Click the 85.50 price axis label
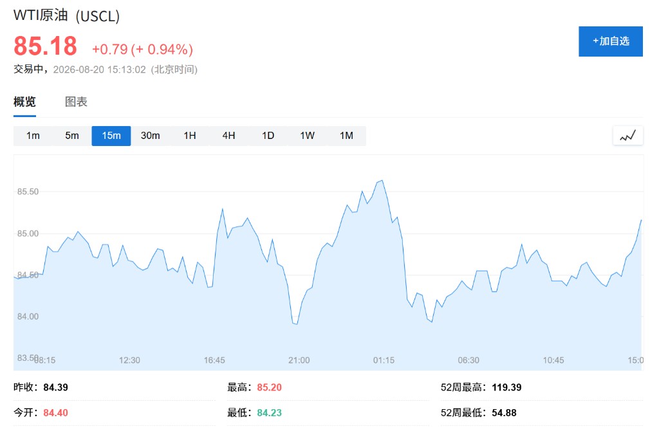This screenshot has height=440, width=659. [28, 192]
